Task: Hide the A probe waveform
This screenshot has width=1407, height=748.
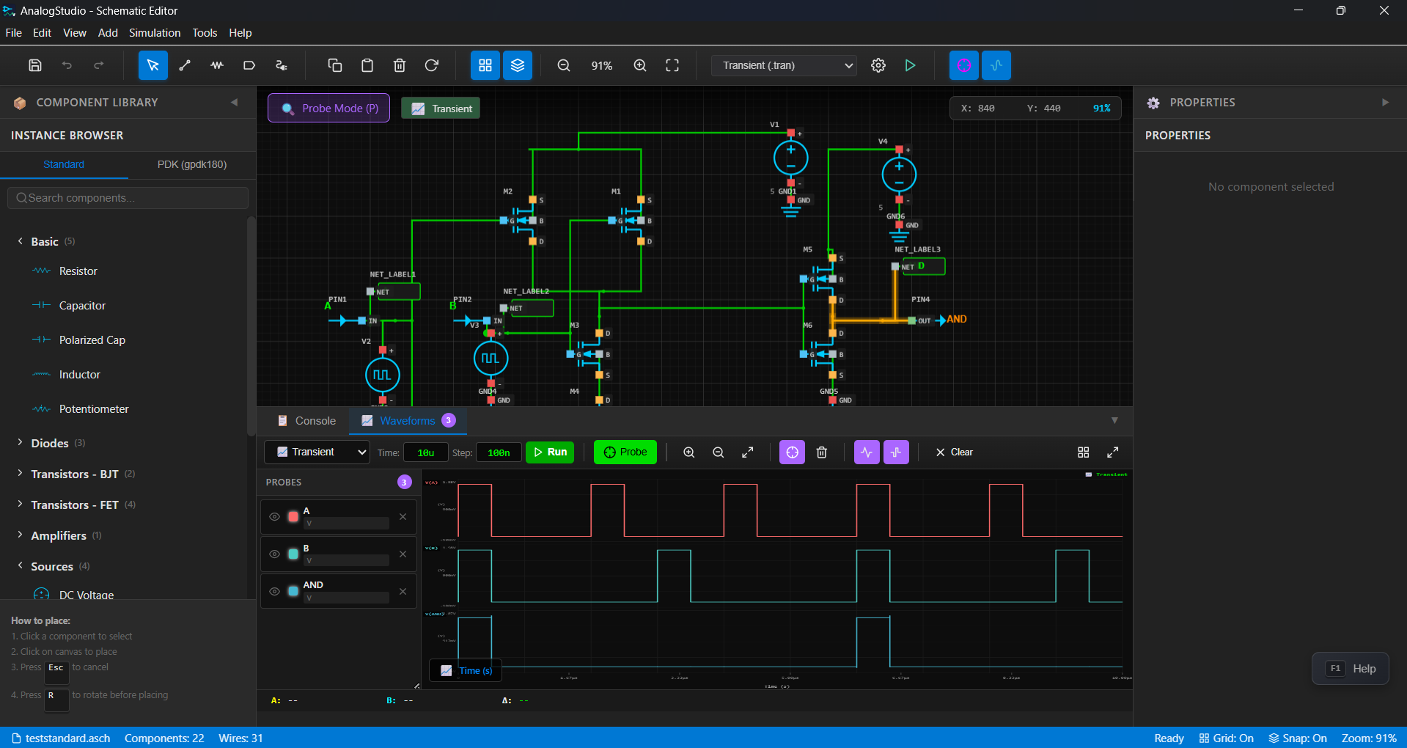Action: [x=275, y=516]
